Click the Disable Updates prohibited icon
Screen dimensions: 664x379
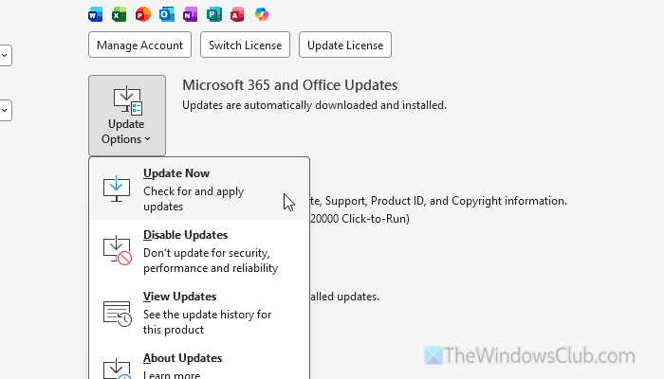point(118,250)
